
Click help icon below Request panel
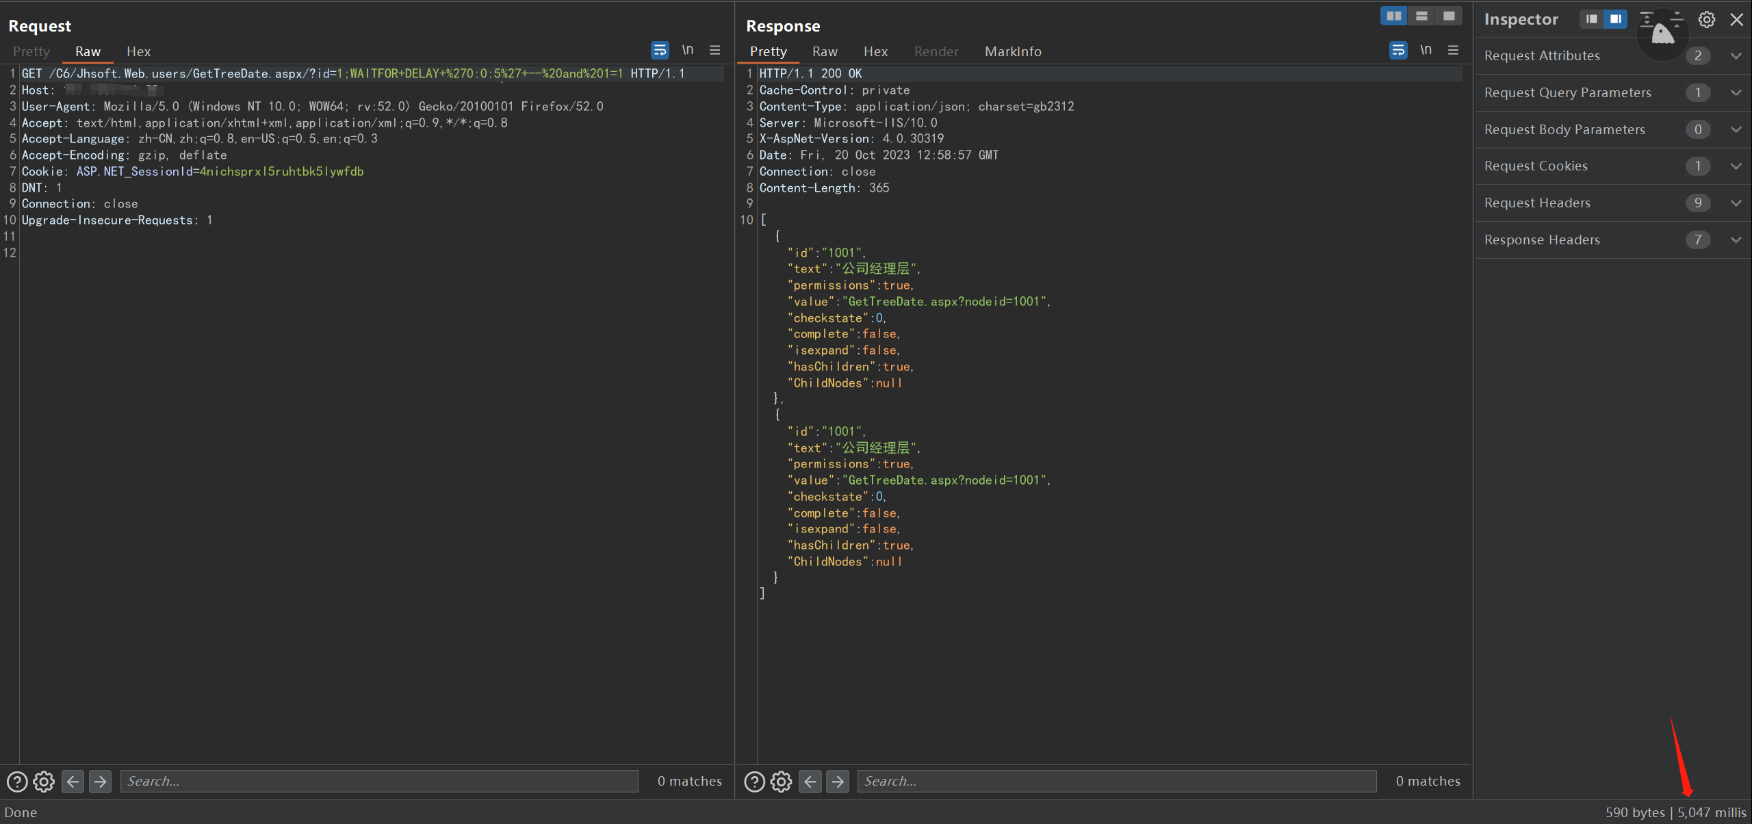coord(16,781)
